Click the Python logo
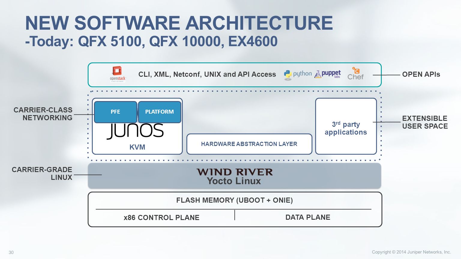 (x=298, y=75)
